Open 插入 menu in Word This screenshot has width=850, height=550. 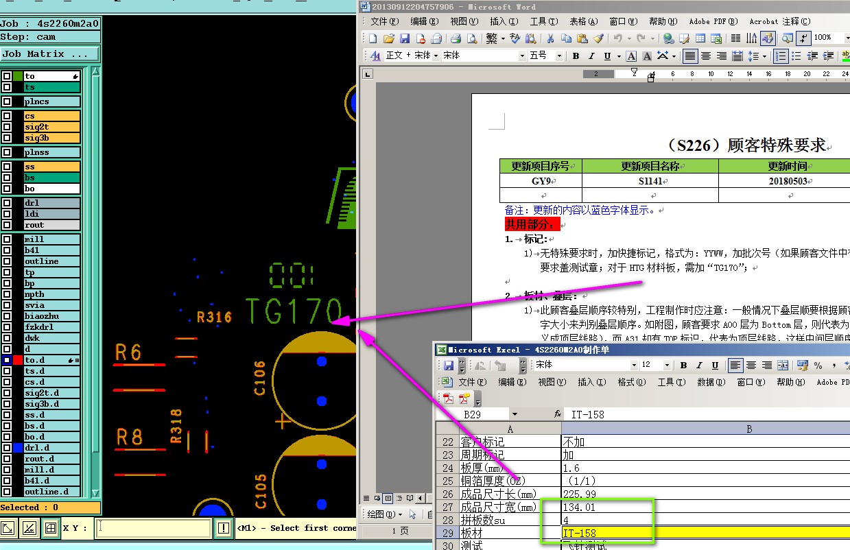tap(503, 22)
